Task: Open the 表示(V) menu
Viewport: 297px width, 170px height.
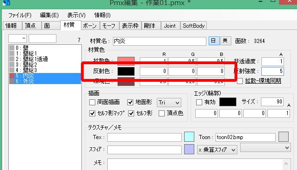Action: pos(76,15)
